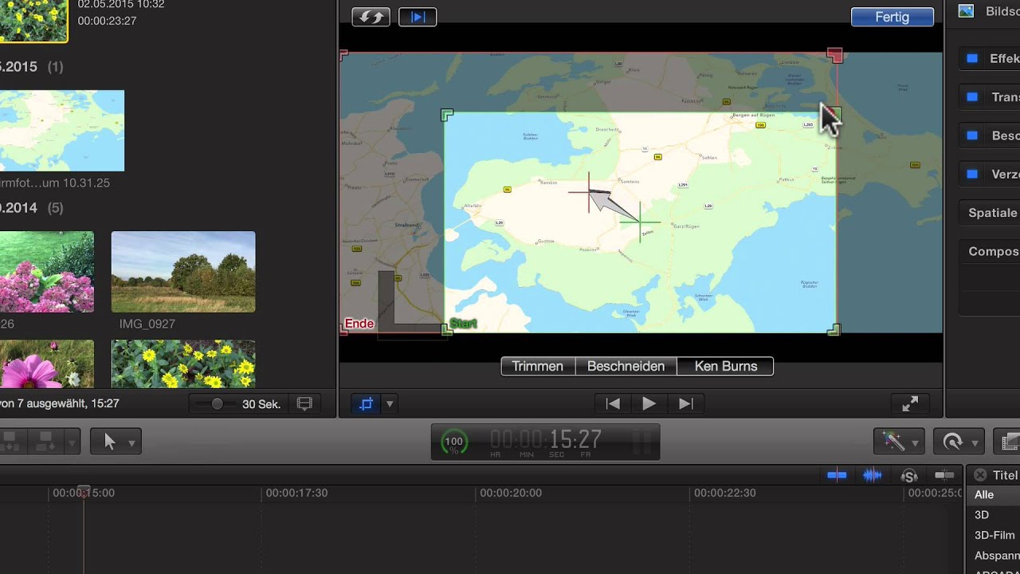
Task: Open the magic wand enhancements tool
Action: tap(893, 442)
